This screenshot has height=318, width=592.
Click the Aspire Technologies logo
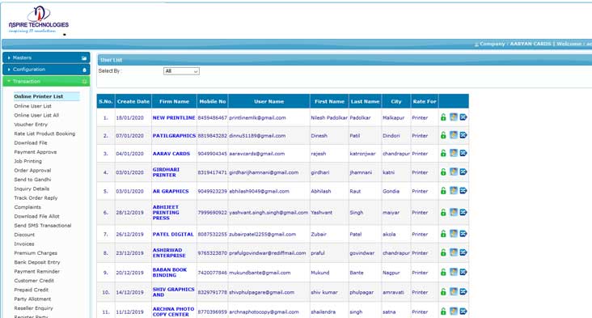39,19
